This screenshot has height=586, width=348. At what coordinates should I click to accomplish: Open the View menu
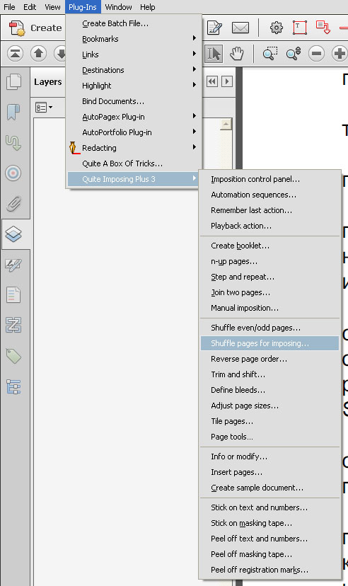(x=52, y=7)
